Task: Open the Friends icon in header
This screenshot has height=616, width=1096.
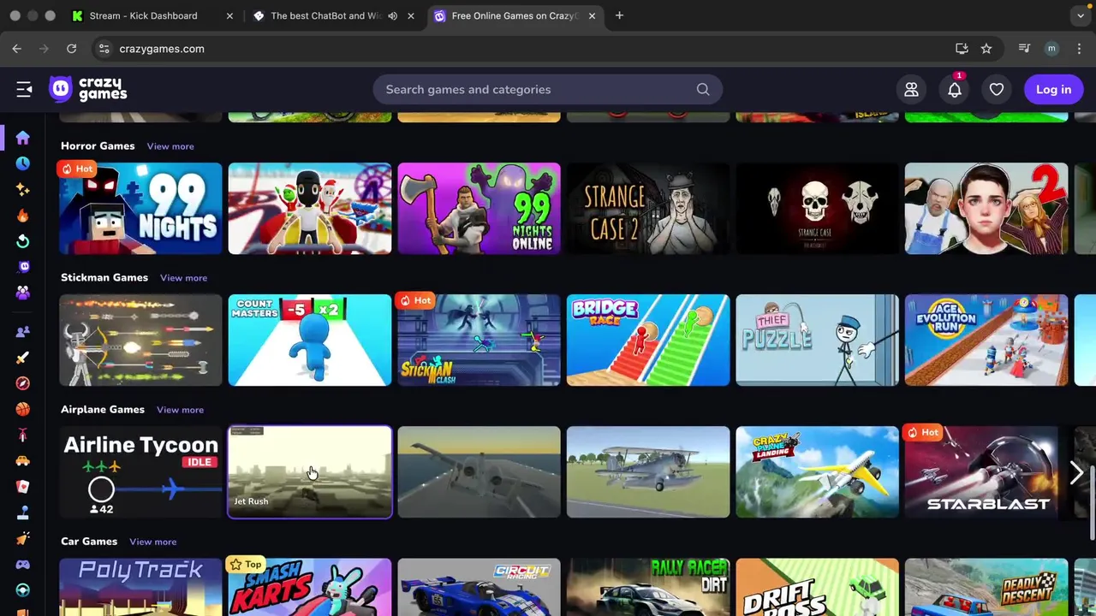Action: pos(911,89)
